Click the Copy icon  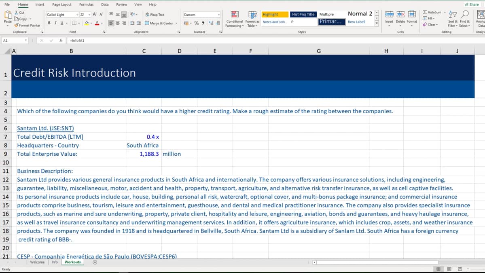[17, 19]
